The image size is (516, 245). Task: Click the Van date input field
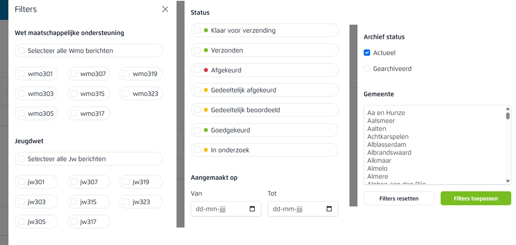coord(219,209)
